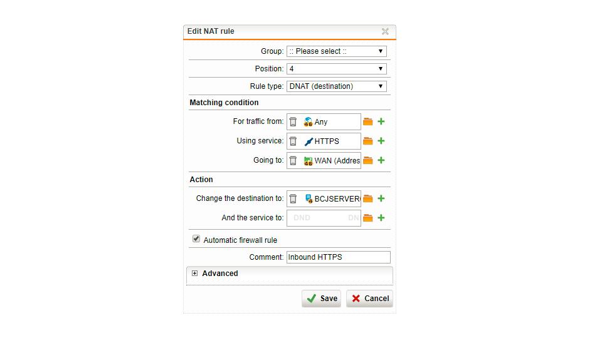Screen dimensions: 602x338
Task: Save the NAT rule
Action: click(x=321, y=299)
